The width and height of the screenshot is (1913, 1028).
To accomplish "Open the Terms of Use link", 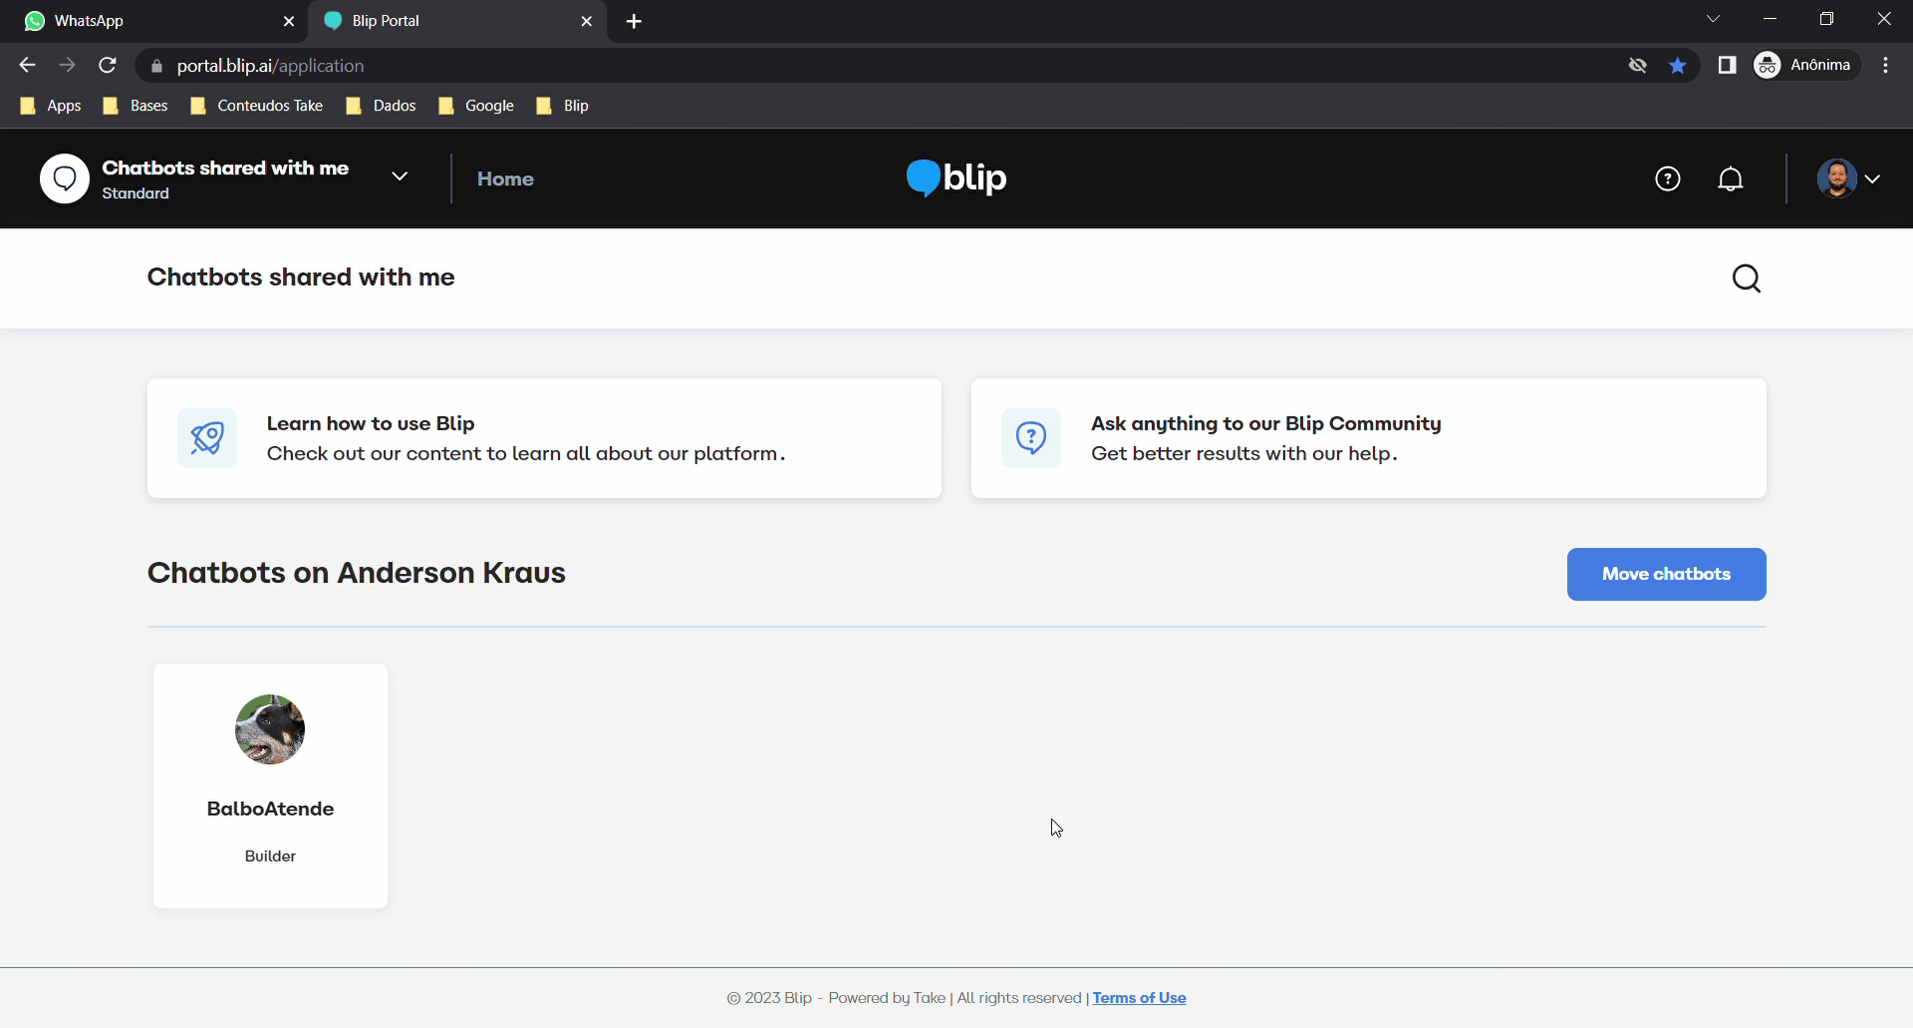I will click(x=1139, y=998).
